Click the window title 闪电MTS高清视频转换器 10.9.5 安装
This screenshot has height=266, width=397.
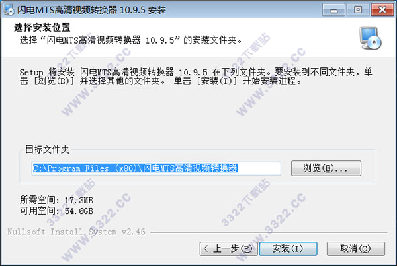92,10
